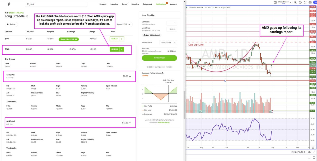The width and height of the screenshot is (317, 161).
Task: Click the Cup Lip Line label on chart
Action: tap(195, 44)
